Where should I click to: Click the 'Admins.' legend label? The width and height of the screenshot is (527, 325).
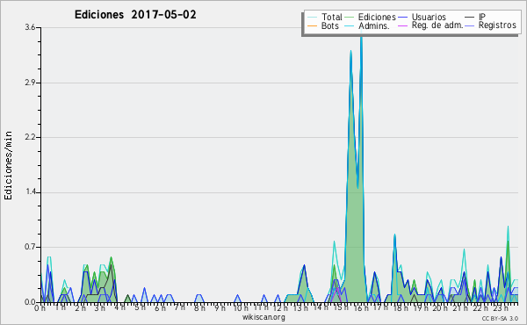click(x=374, y=25)
